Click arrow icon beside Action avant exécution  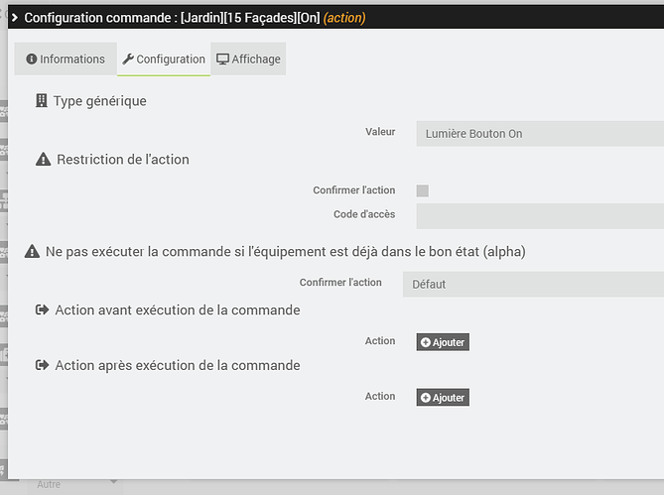(42, 310)
